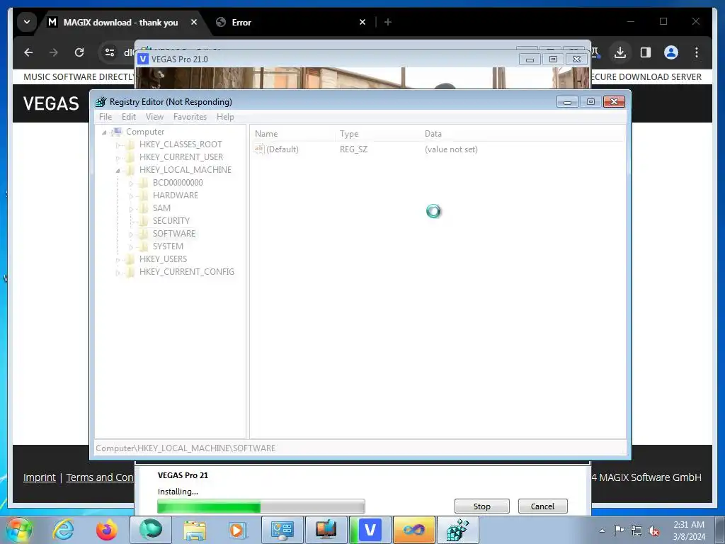Collapse HKEY_LOCAL_MACHINE arrow

click(x=118, y=171)
